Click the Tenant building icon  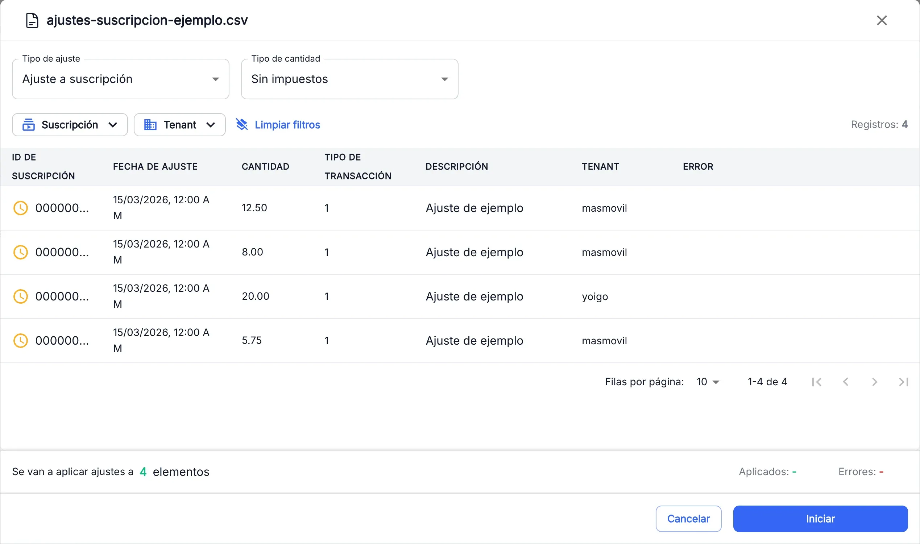150,125
